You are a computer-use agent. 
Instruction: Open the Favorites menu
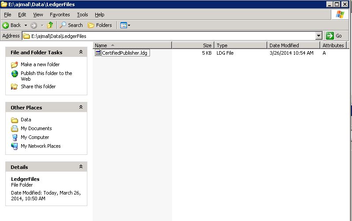point(60,15)
